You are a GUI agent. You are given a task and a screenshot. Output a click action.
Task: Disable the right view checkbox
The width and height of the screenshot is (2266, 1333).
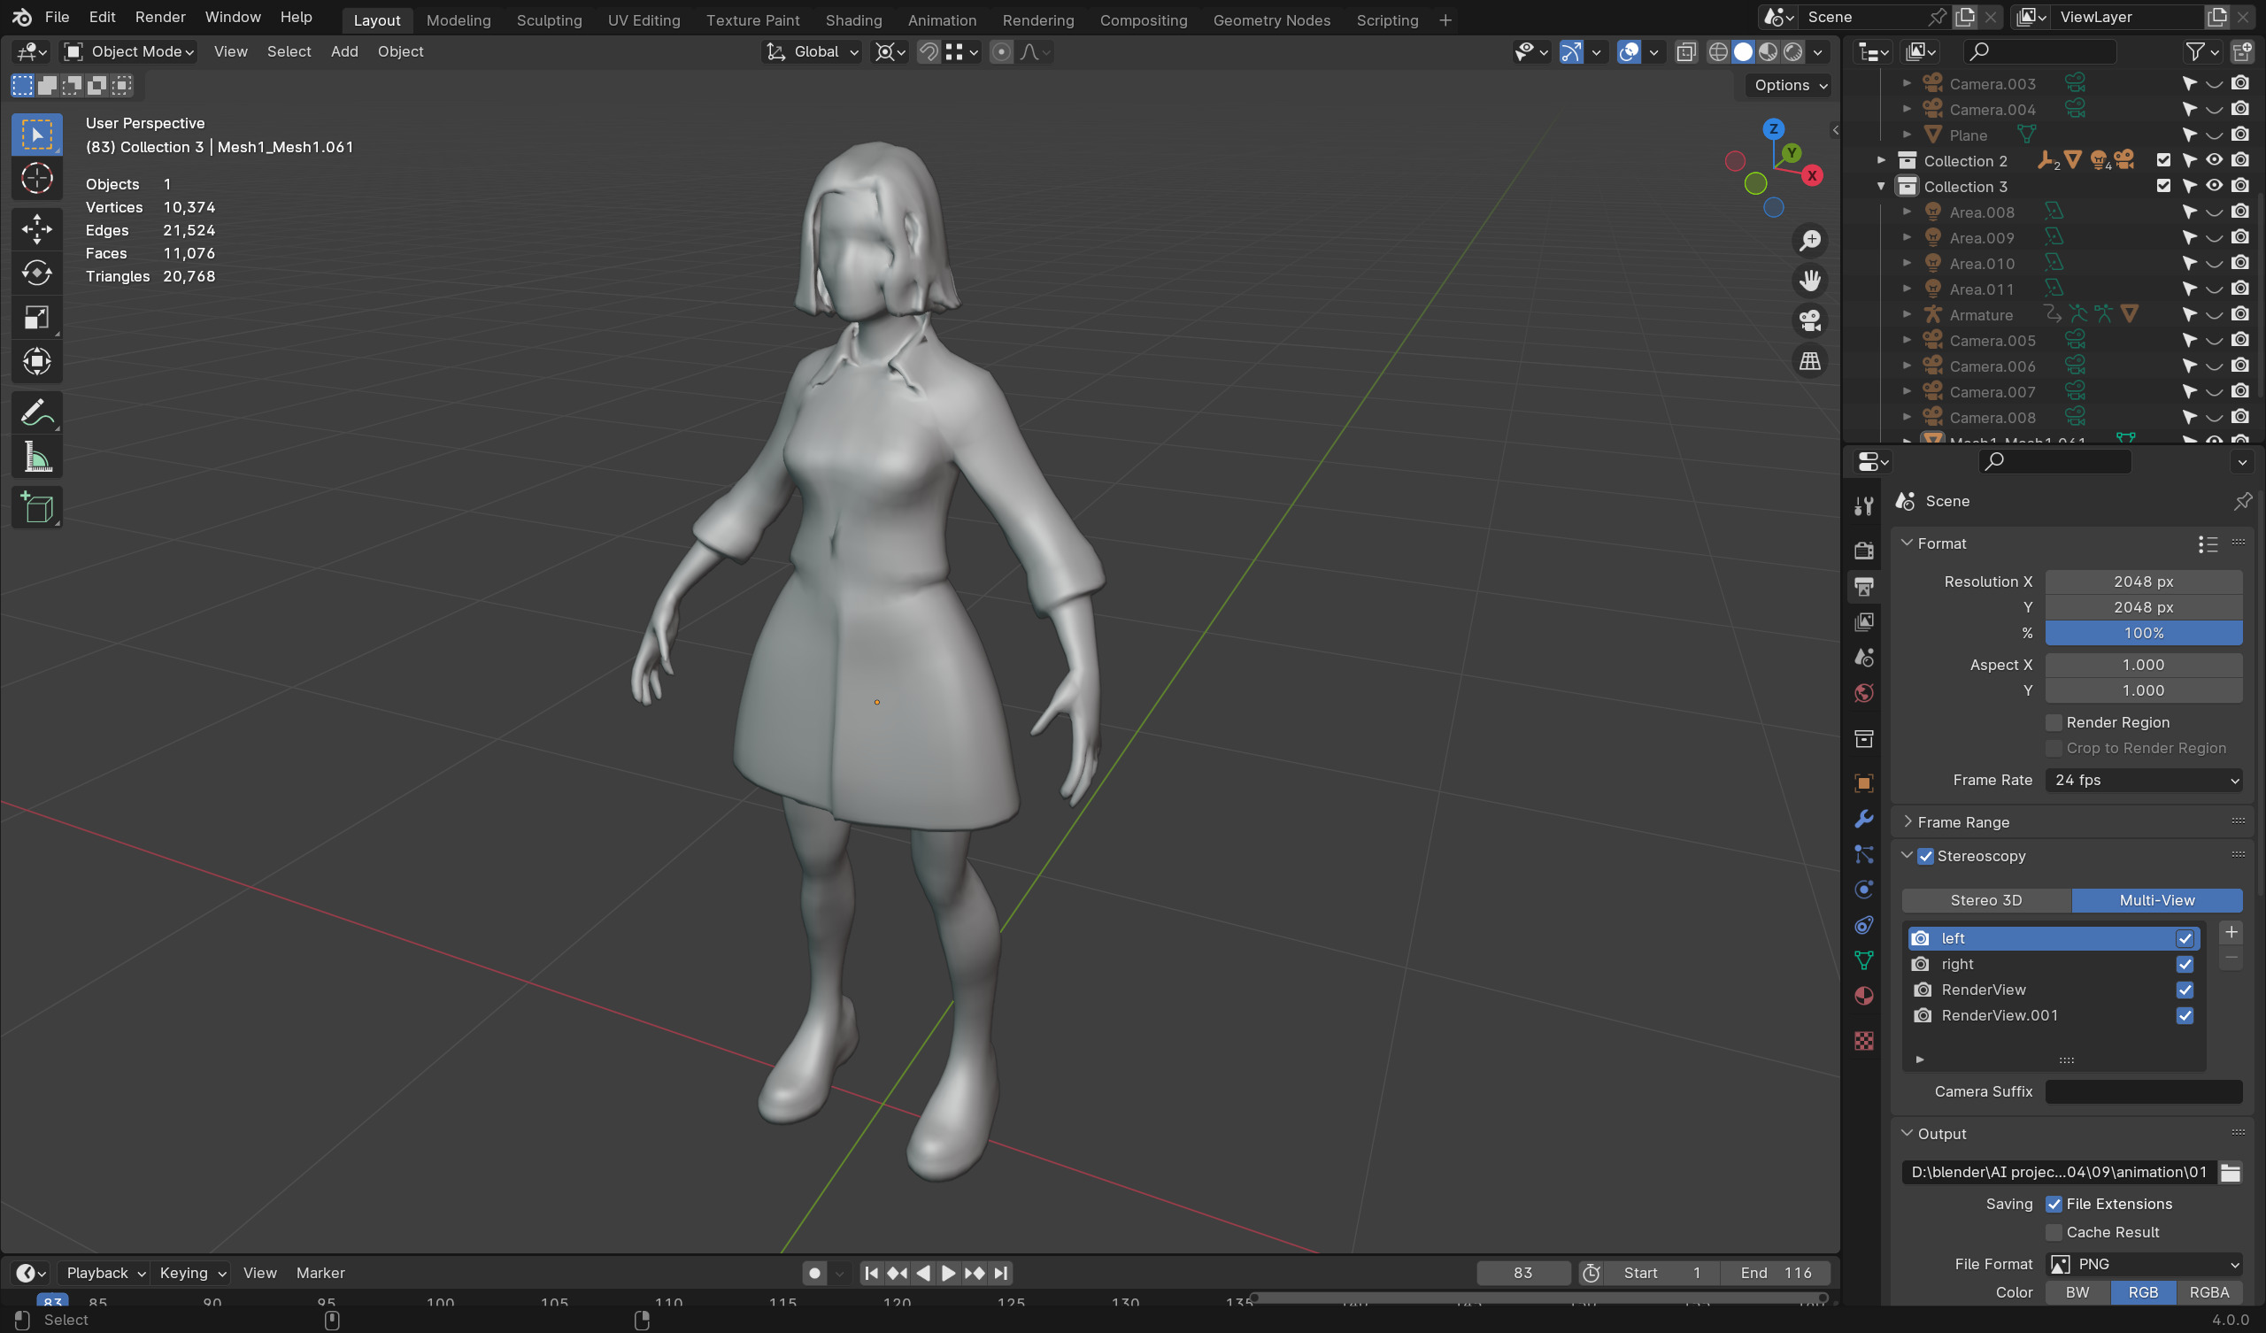pyautogui.click(x=2185, y=964)
